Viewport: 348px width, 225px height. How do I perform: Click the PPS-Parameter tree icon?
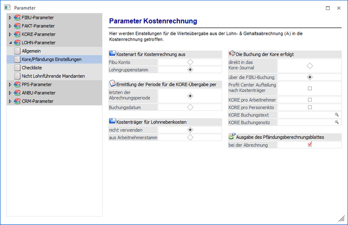click(x=17, y=85)
